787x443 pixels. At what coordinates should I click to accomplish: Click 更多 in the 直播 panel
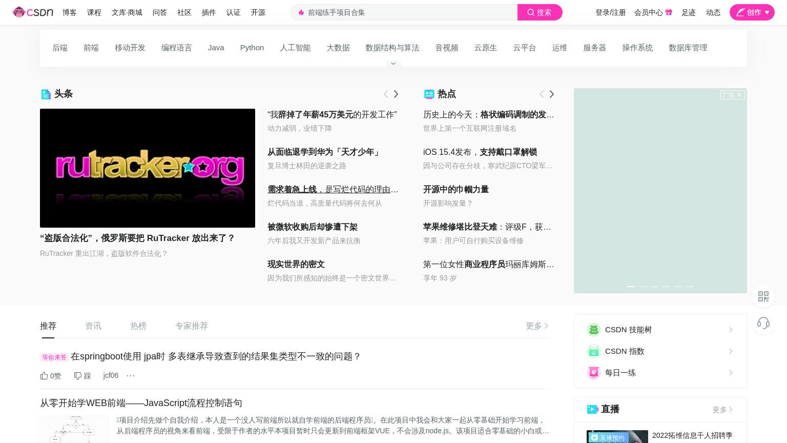point(722,410)
